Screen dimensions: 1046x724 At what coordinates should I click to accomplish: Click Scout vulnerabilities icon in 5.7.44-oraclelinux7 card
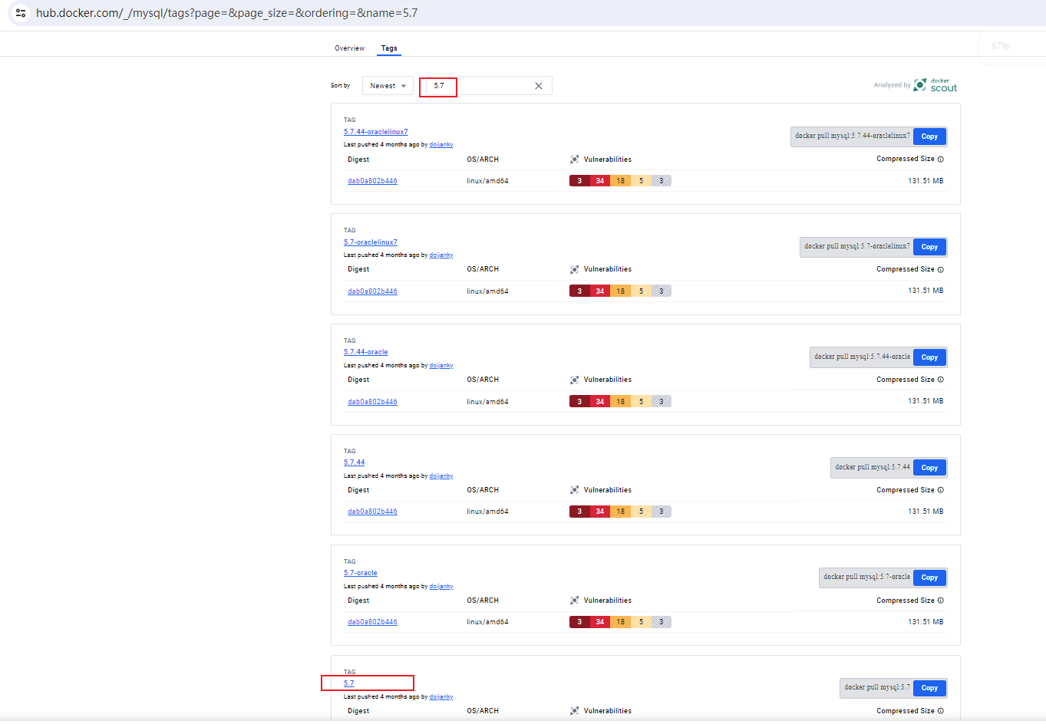(574, 160)
